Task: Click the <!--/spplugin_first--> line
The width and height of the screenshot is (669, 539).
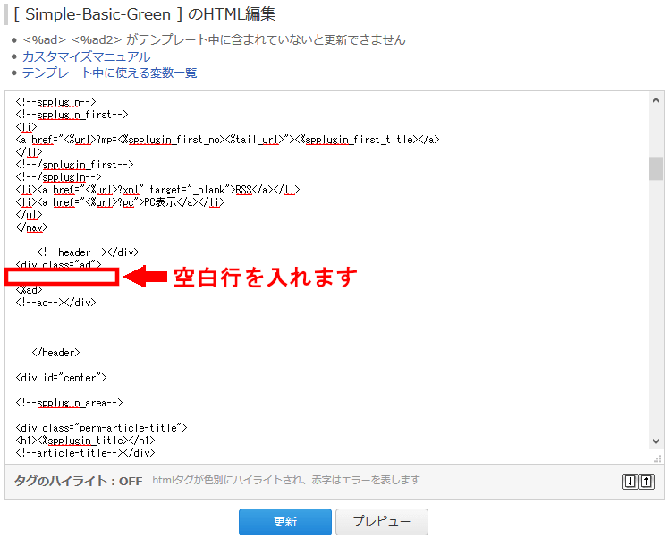Action: pos(74,165)
